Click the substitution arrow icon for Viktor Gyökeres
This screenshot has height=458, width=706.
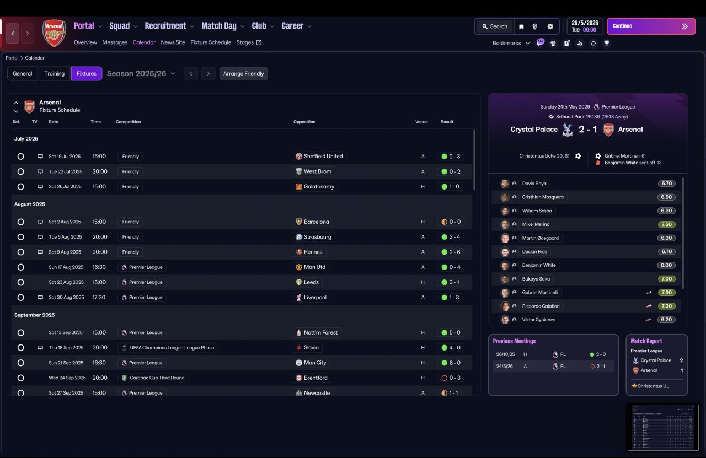pyautogui.click(x=649, y=320)
